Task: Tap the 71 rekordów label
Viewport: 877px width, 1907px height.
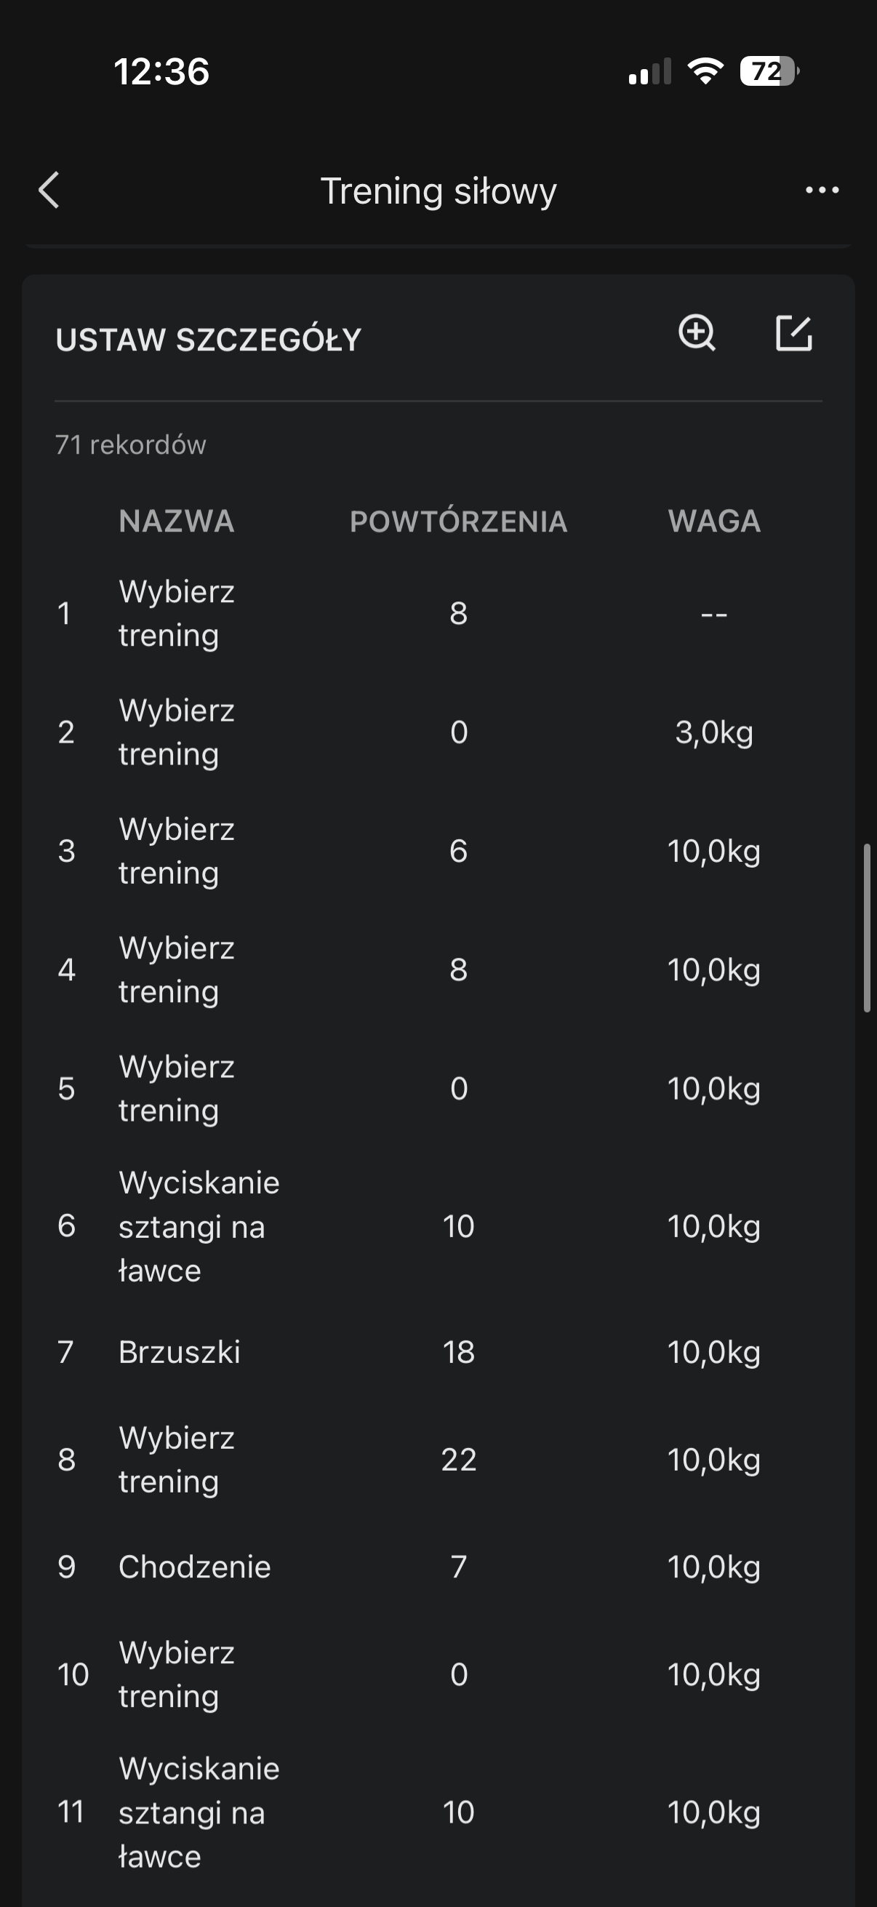Action: tap(130, 444)
